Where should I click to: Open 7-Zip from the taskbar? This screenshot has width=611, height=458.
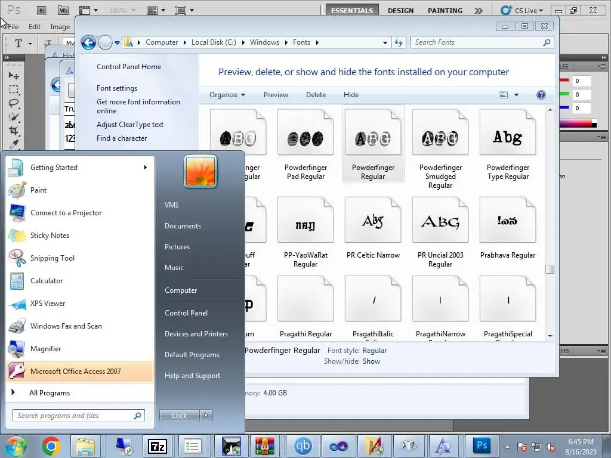[158, 446]
